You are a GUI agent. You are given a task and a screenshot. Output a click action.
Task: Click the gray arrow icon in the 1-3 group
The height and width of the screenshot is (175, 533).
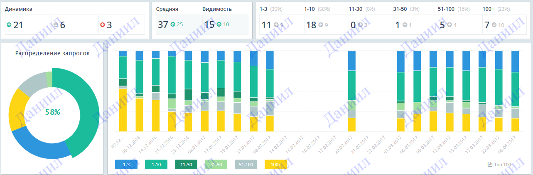[276, 25]
